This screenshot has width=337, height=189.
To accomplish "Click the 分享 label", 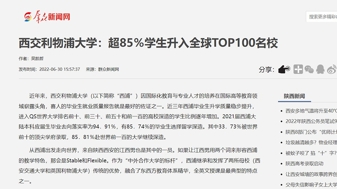I will pos(266,69).
